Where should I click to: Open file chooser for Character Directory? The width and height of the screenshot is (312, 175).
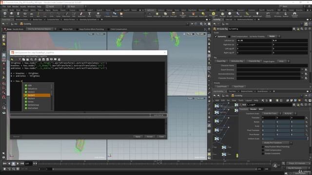tap(306, 78)
